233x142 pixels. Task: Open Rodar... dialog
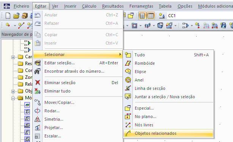coord(78,111)
